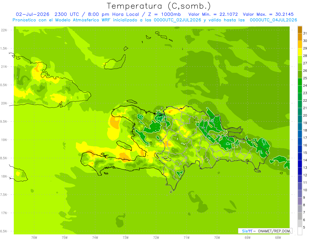Click the '0000UTC_04JUL2026' valid-until text
312x241 pixels.
point(273,20)
